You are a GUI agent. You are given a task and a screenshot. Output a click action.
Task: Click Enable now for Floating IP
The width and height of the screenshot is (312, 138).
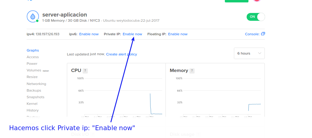pos(178,34)
